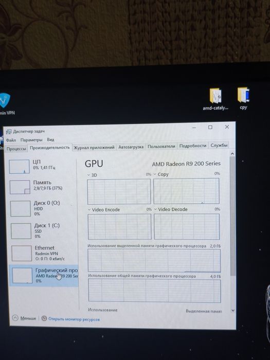Image resolution: width=270 pixels, height=360 pixels.
Task: Switch to the Службы tab
Action: point(219,146)
